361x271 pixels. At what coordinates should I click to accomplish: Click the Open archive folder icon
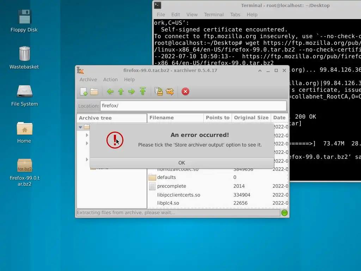click(94, 91)
